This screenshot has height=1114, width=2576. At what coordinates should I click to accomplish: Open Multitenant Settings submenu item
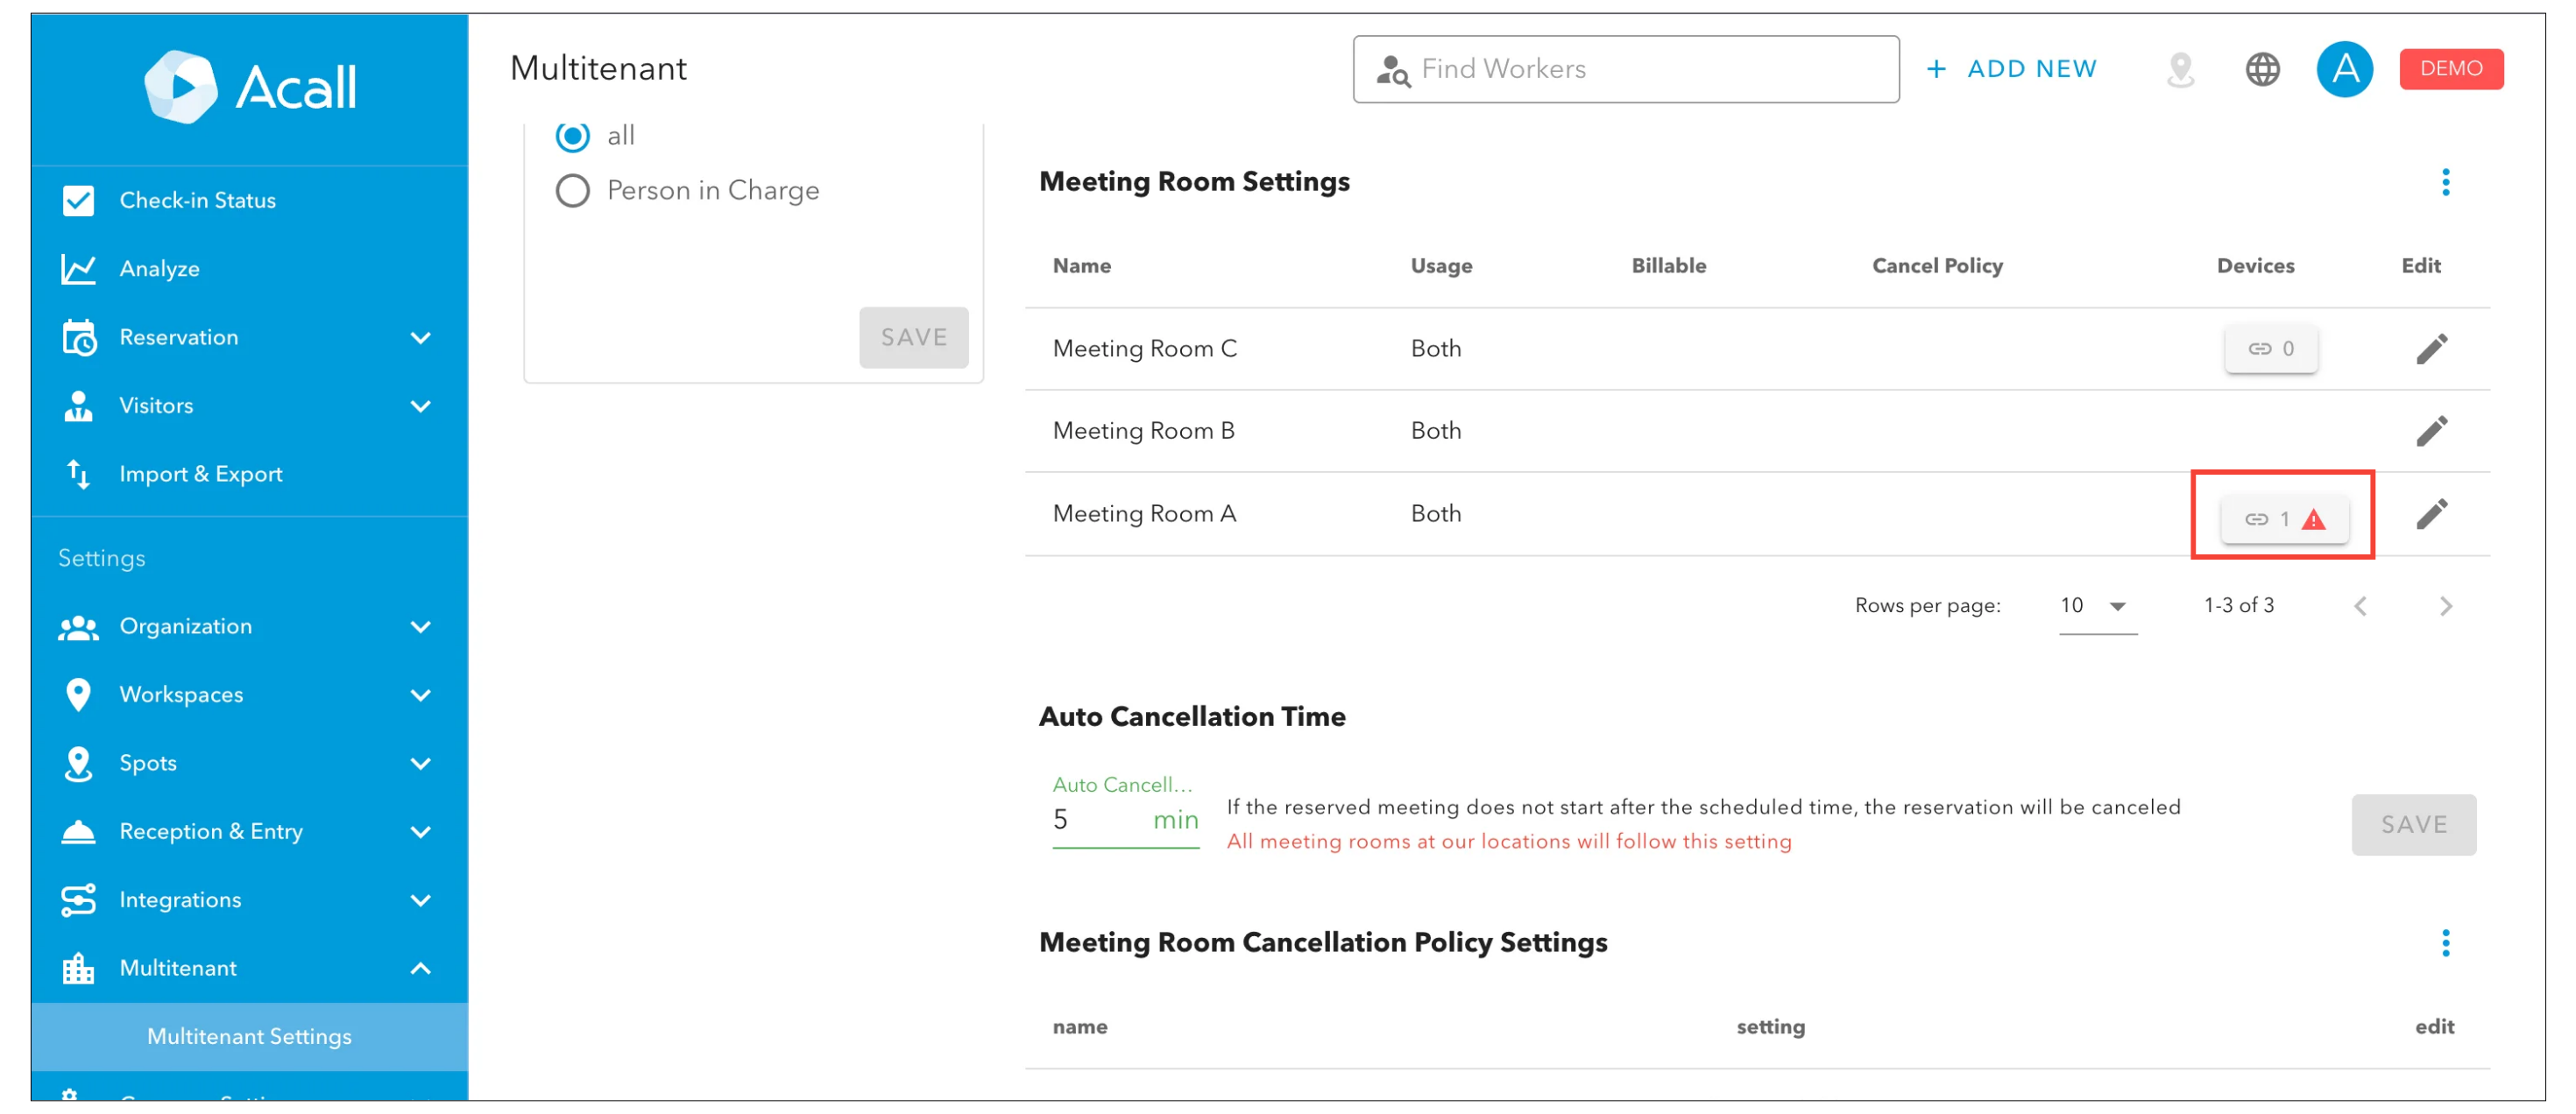249,1036
